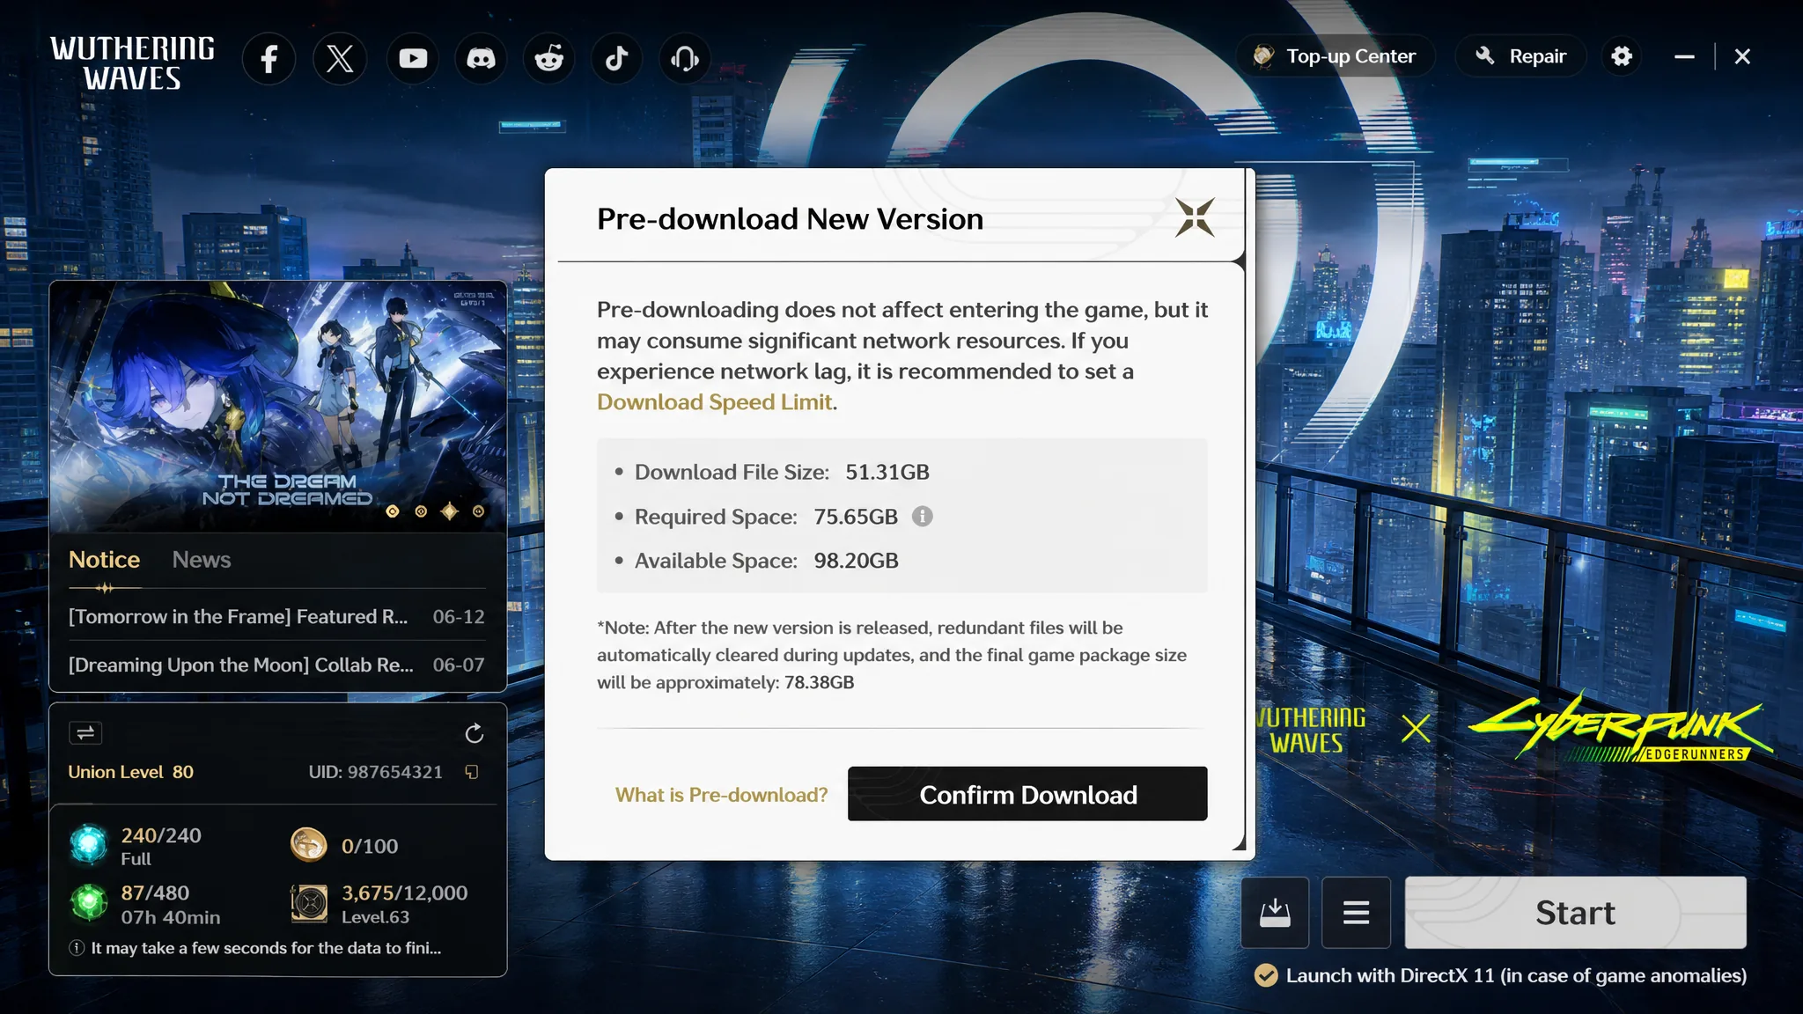The width and height of the screenshot is (1803, 1014).
Task: Select the diamond banner carousel indicator
Action: pos(450,511)
